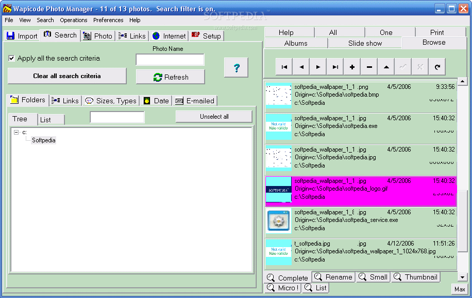Open the Internet tab
Viewport: 472px width, 298px height.
169,36
